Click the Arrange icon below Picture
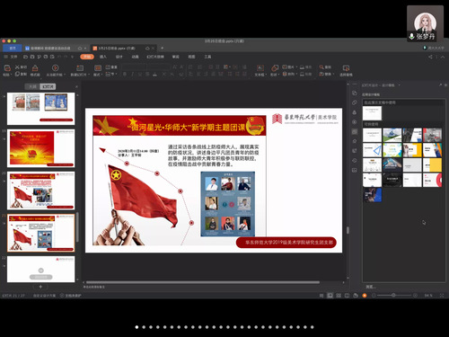449x337 pixels. (285, 74)
